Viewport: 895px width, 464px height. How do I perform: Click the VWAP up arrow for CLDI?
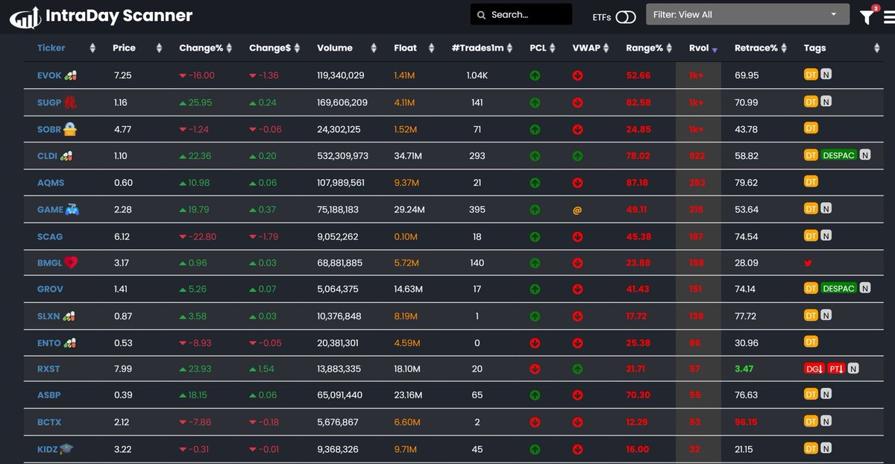point(577,156)
